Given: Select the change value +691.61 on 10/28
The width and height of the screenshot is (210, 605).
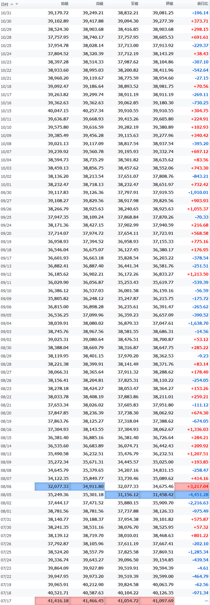Looking at the screenshot, I should tap(199, 37).
